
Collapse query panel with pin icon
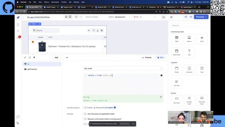pos(25,58)
